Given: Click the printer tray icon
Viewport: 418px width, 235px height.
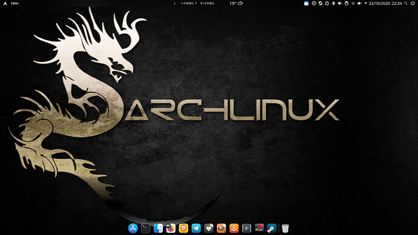Looking at the screenshot, I should point(347,3).
